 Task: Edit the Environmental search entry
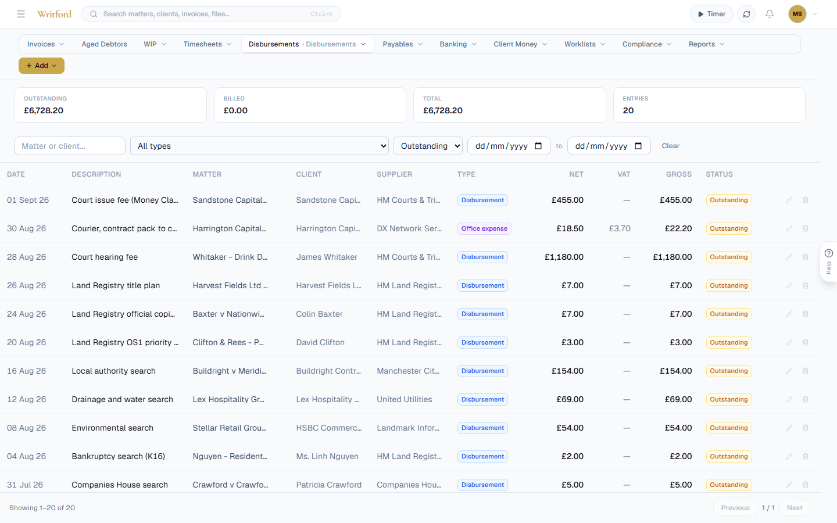[789, 428]
